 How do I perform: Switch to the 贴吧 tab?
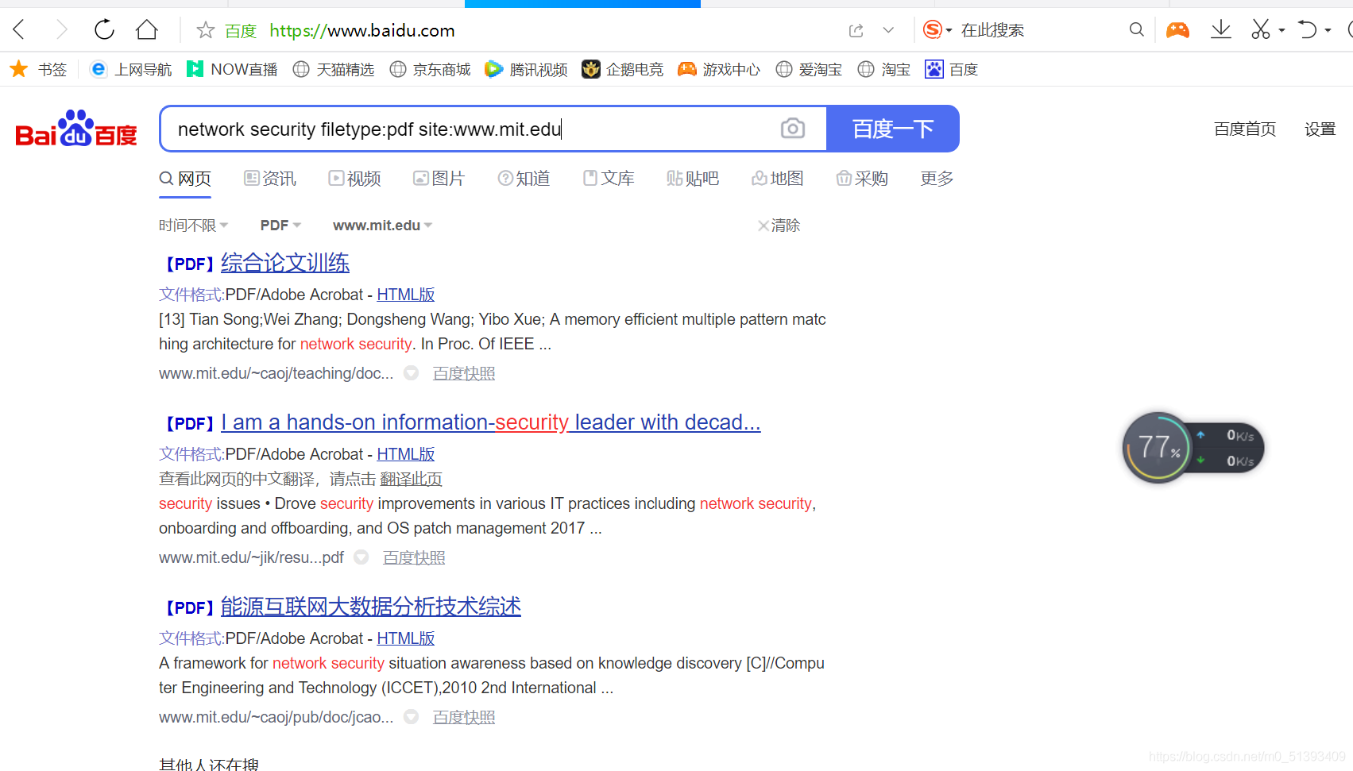tap(693, 179)
